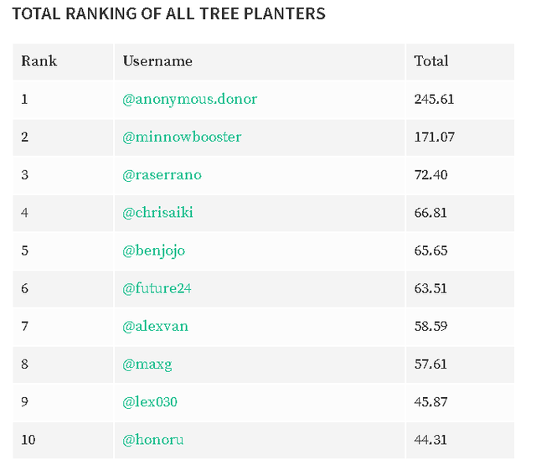Open the @honoru username link
Screen dimensions: 536x465
point(153,440)
